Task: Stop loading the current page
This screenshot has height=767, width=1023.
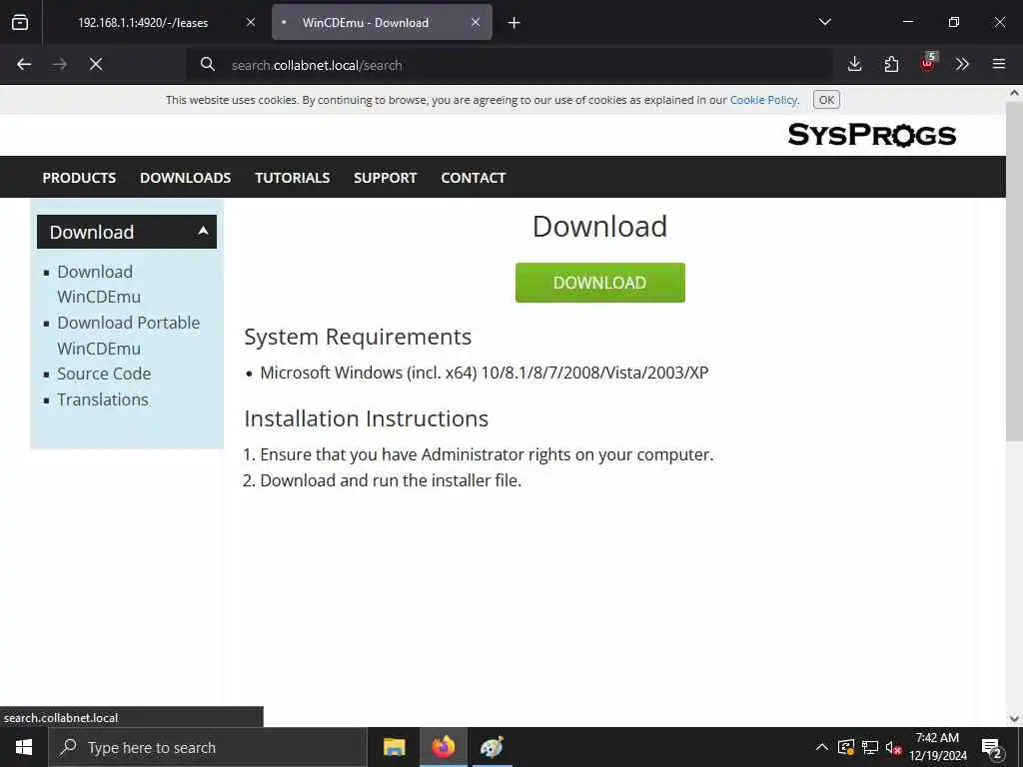Action: [x=96, y=64]
